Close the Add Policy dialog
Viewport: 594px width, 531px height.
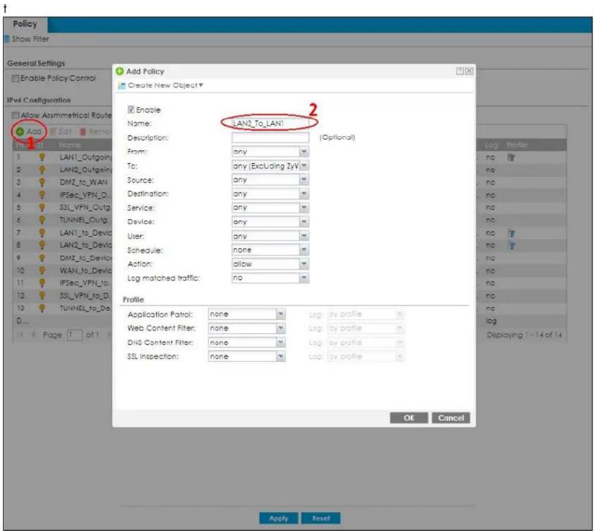[469, 71]
